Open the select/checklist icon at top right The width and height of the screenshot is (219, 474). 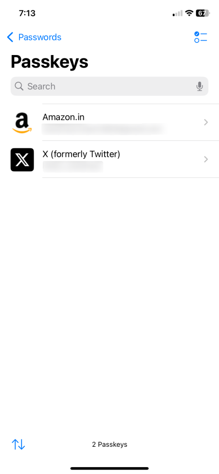tap(201, 37)
